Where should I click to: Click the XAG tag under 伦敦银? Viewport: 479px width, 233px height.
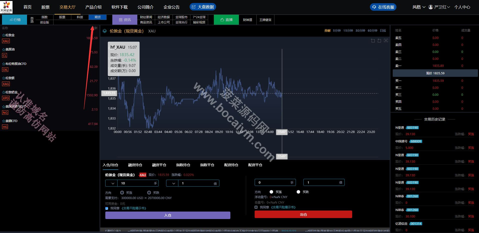click(6, 84)
